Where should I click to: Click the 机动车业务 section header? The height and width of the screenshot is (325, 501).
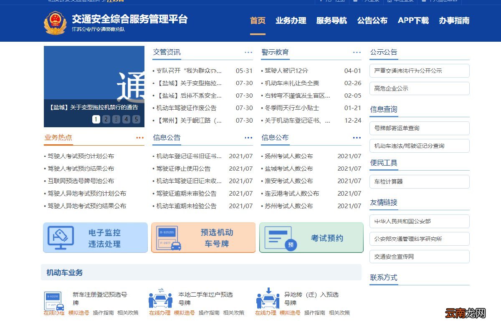click(x=201, y=272)
